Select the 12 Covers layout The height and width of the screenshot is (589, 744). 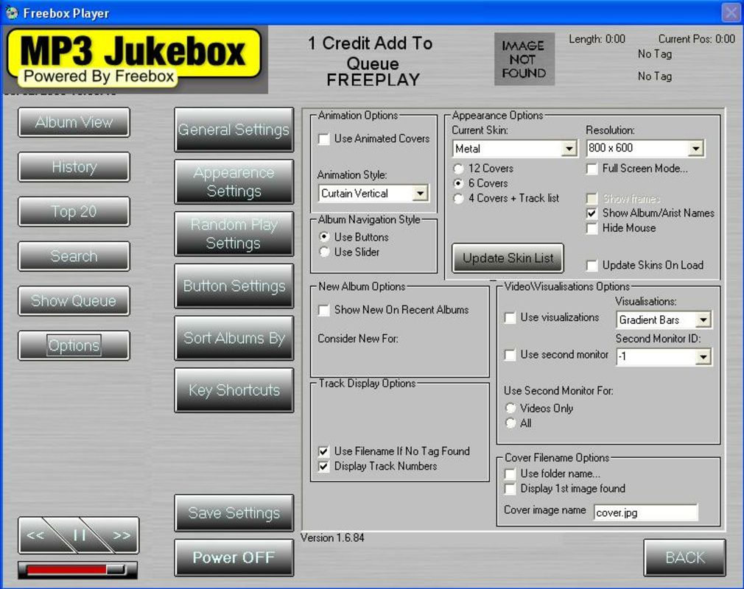tap(457, 169)
